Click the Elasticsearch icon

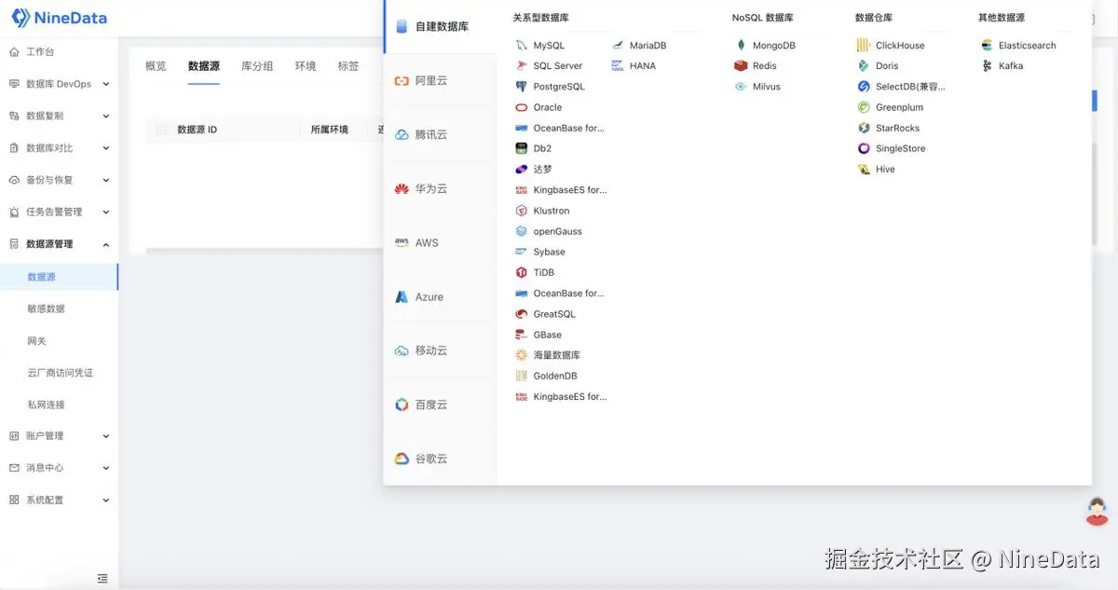987,46
